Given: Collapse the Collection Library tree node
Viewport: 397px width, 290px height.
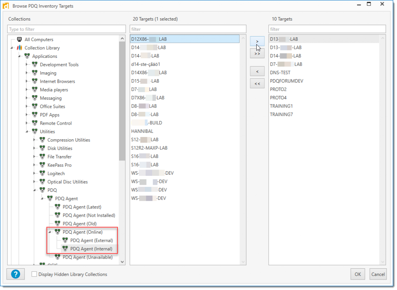Looking at the screenshot, I should [12, 48].
